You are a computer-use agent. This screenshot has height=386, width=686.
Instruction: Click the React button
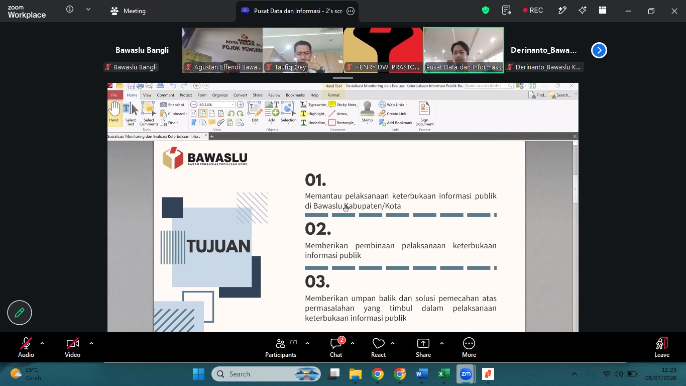(378, 347)
